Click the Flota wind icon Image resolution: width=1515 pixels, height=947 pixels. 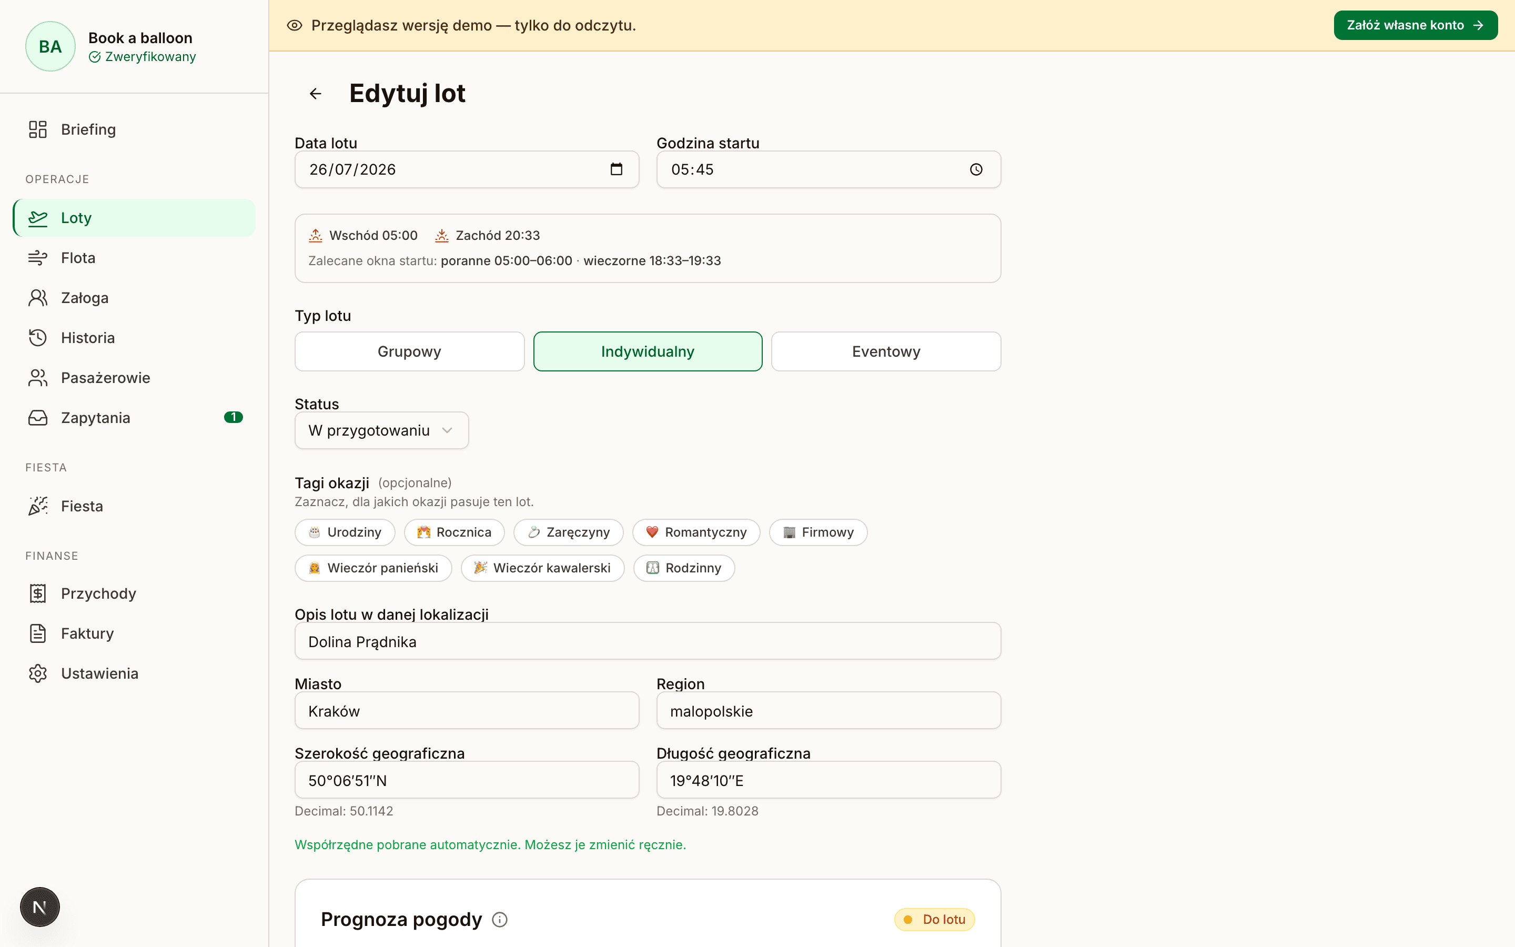(x=37, y=258)
